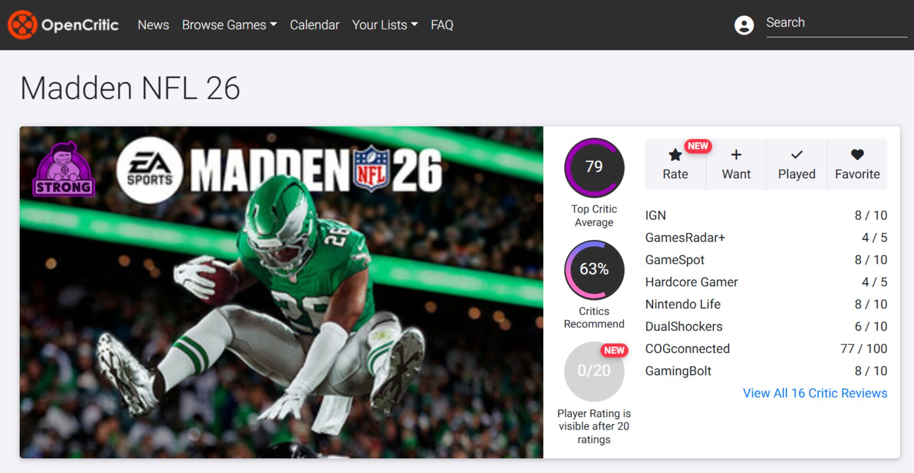Click the Madden NFL 26 cover image
This screenshot has width=914, height=473.
click(281, 292)
